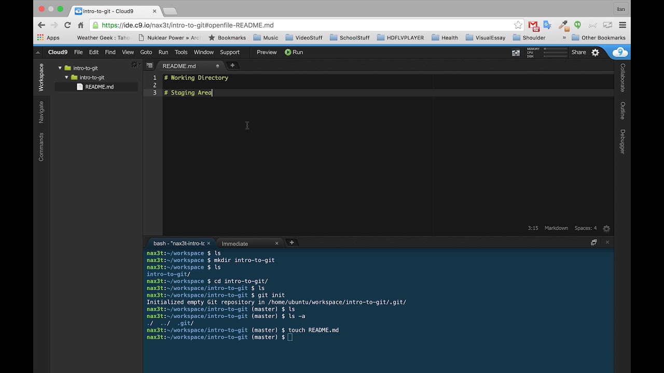The image size is (664, 373).
Task: Open a new editor tab with plus
Action: (232, 65)
